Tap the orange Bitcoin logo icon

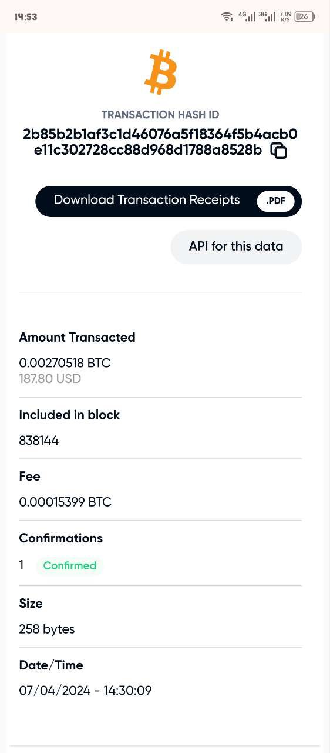(160, 72)
